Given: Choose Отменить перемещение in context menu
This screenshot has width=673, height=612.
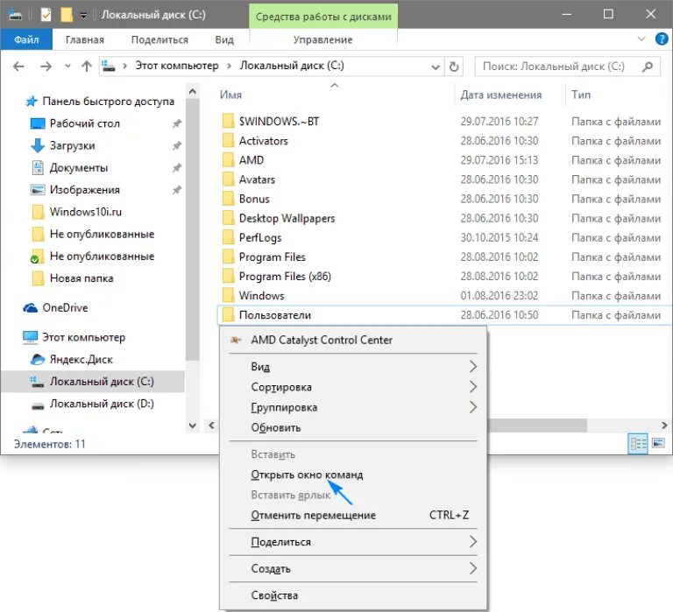Looking at the screenshot, I should [353, 515].
